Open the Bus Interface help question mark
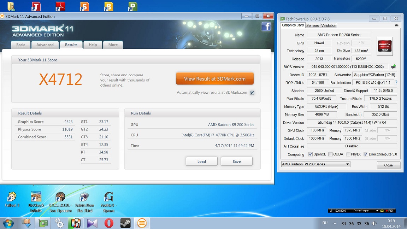 (396, 83)
